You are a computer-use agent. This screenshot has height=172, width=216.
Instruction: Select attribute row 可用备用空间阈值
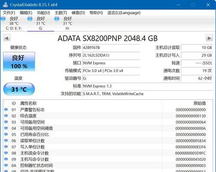[x=105, y=128]
